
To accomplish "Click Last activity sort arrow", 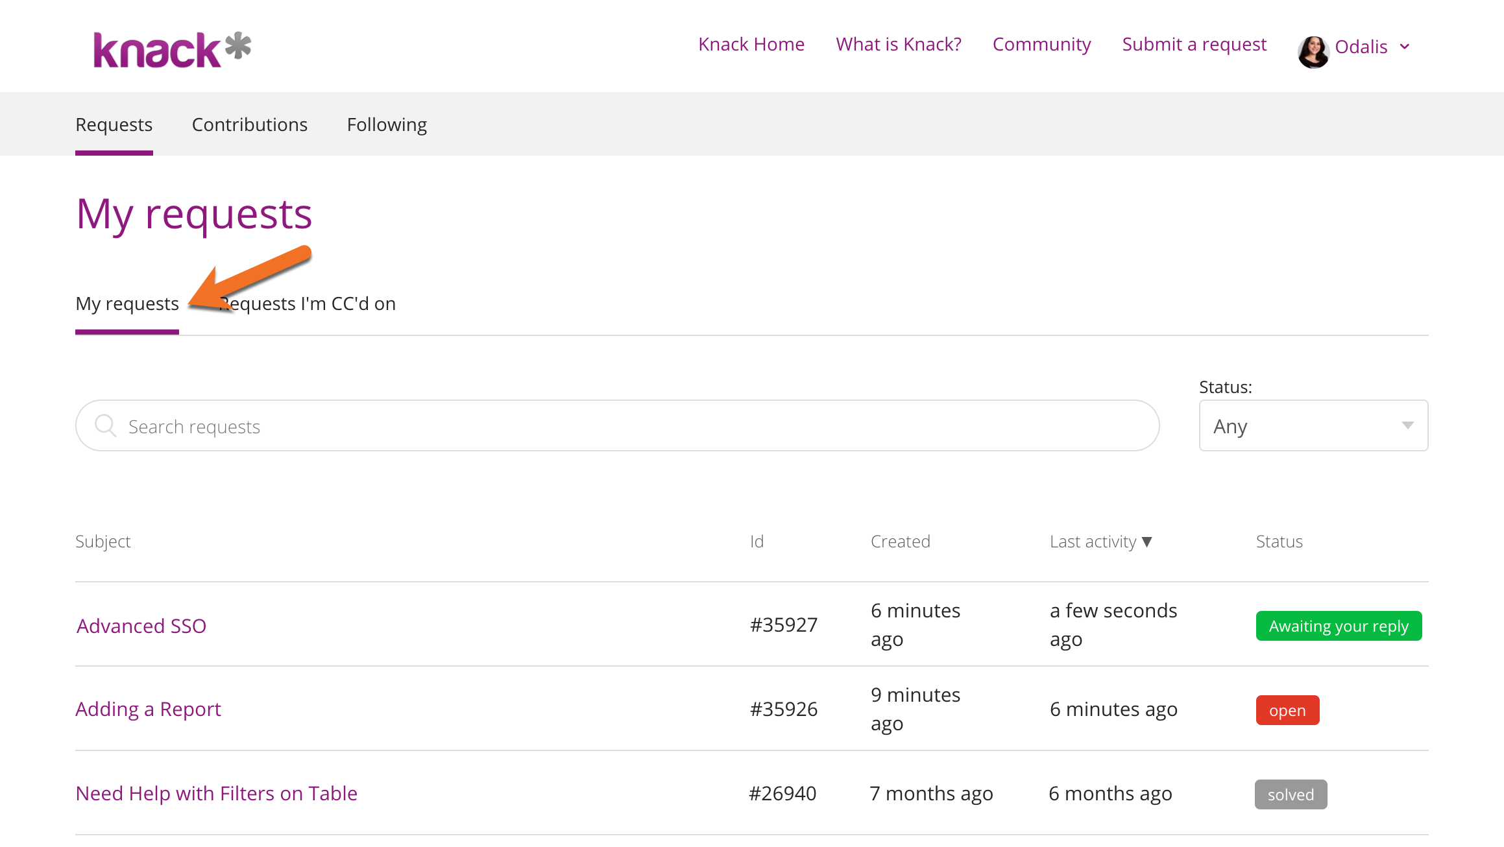I will point(1147,542).
